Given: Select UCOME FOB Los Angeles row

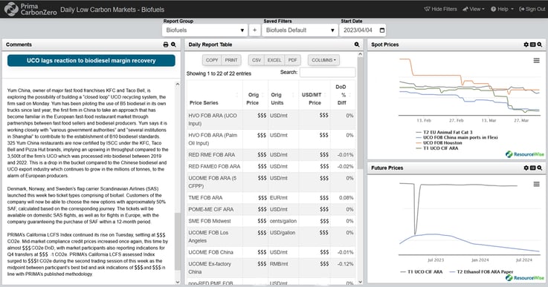Looking at the screenshot, I should (271, 237).
